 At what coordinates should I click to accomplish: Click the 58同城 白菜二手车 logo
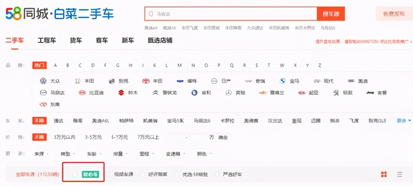click(60, 13)
